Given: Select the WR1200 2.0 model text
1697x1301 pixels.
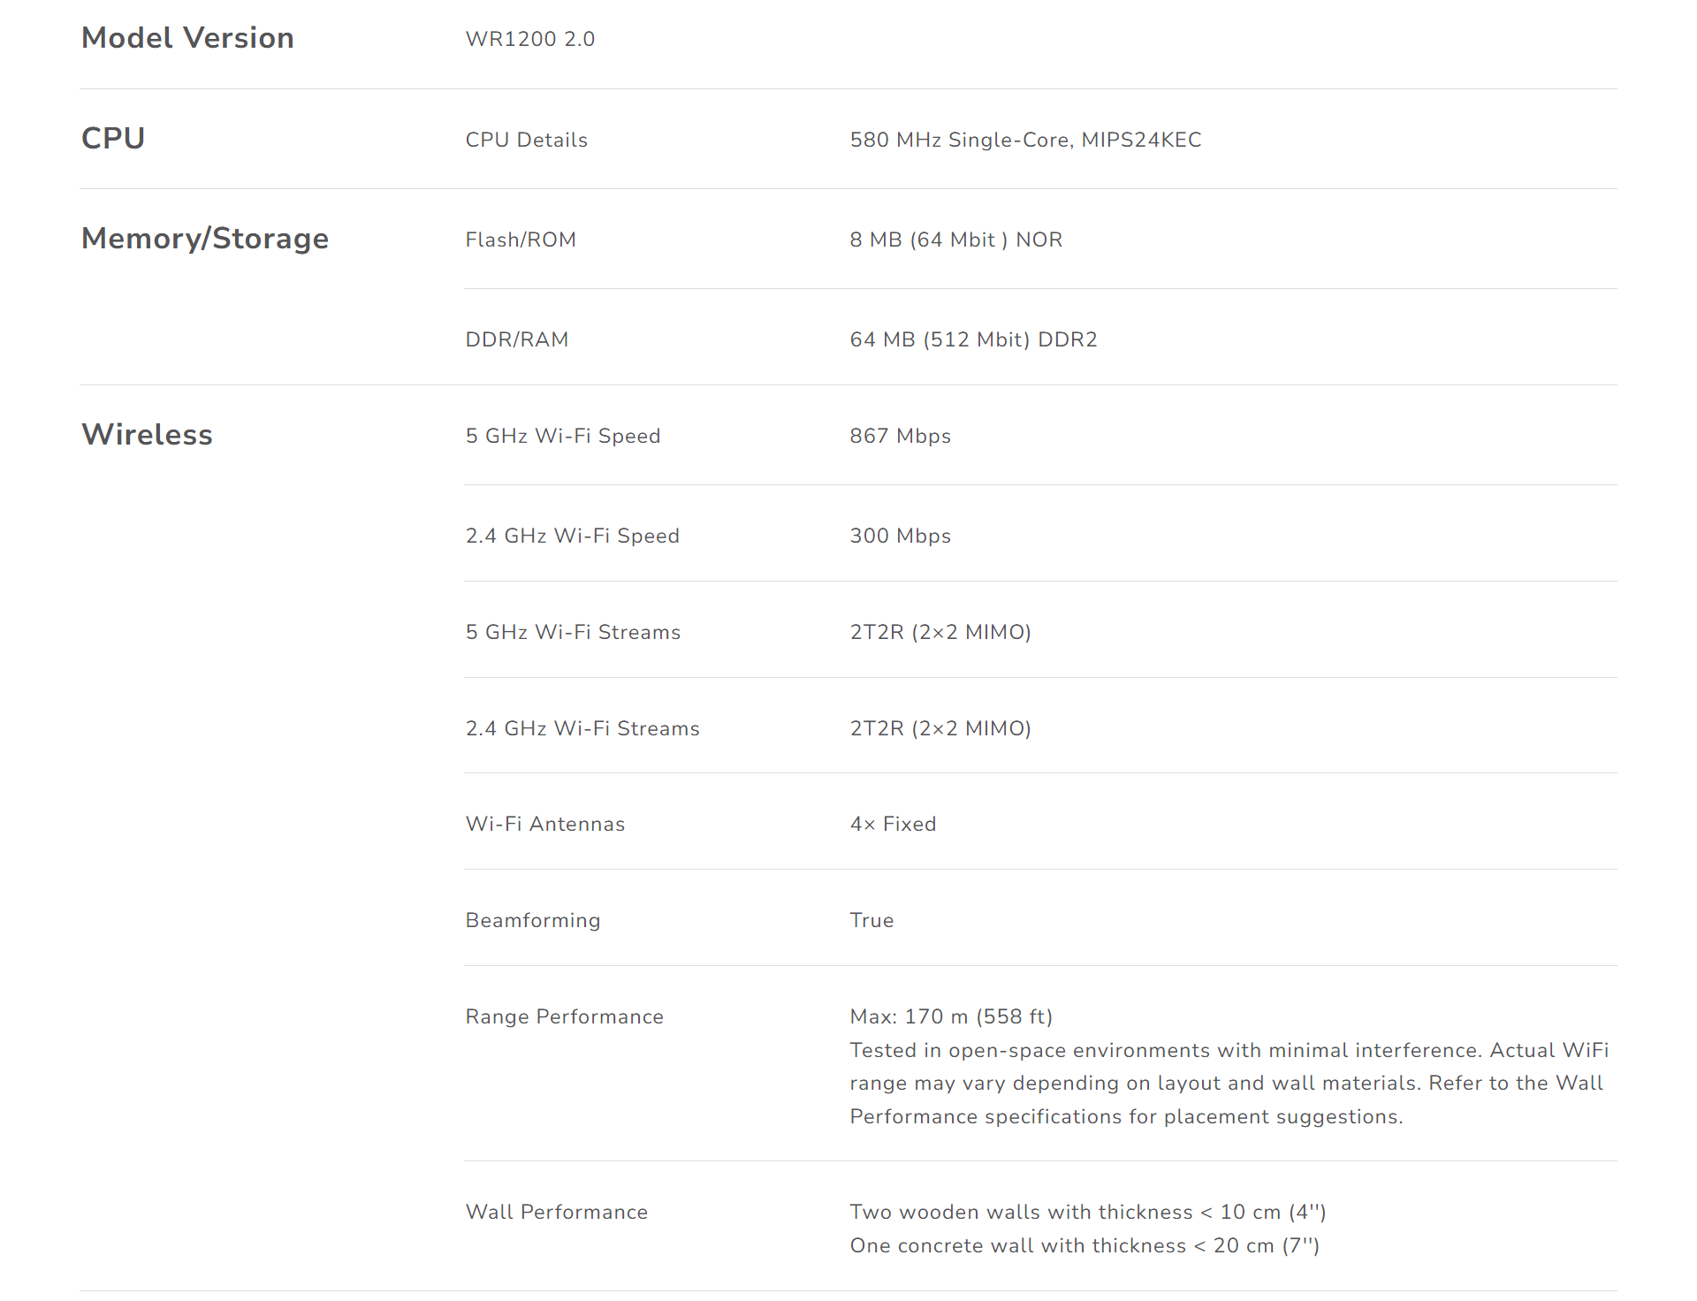Looking at the screenshot, I should pos(530,39).
